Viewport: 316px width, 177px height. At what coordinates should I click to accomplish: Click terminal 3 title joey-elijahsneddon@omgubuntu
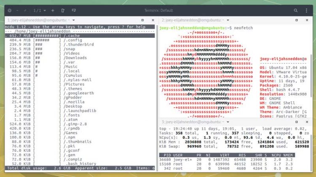[193, 122]
